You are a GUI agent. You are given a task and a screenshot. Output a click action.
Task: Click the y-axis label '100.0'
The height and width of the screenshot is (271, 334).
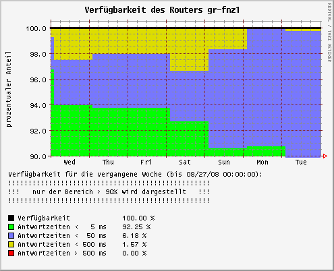tap(36, 28)
